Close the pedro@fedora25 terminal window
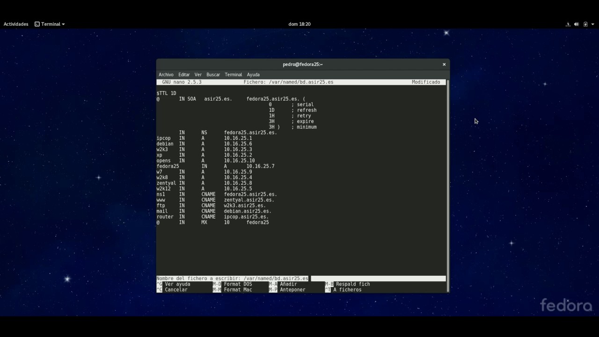Screen dimensions: 599x337 (444, 65)
